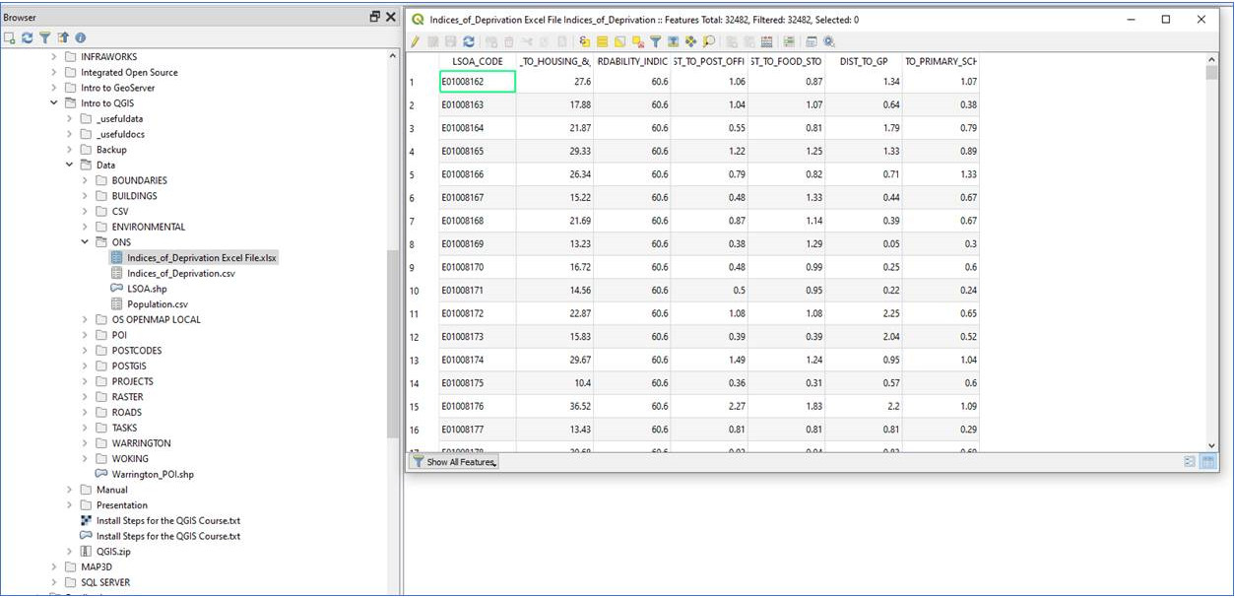Switch to form view via bottom-right icon

point(1190,461)
